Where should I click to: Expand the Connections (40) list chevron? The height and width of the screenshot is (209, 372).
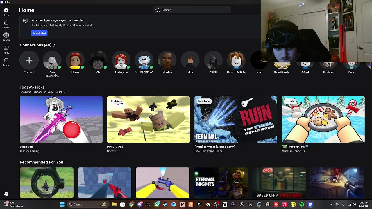coord(54,45)
